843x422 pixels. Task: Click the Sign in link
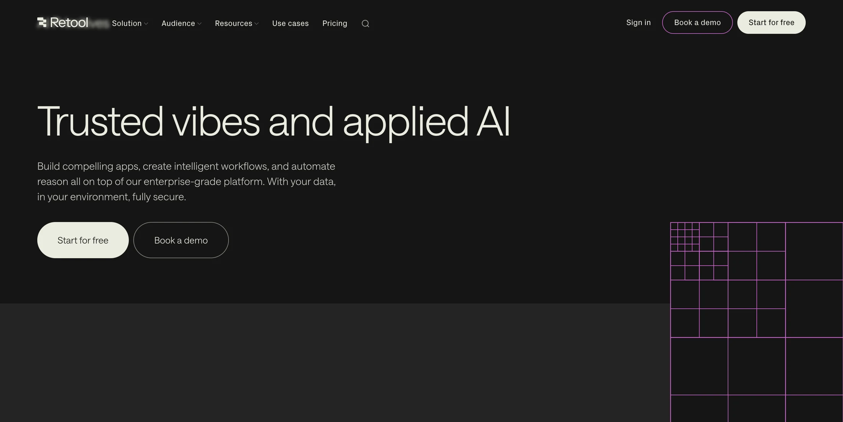638,23
